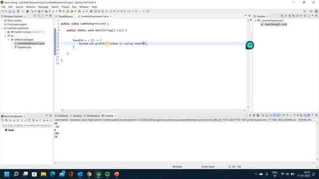Collapse LambdaExpression1 class in Outline
319x179 pixels.
click(x=255, y=20)
